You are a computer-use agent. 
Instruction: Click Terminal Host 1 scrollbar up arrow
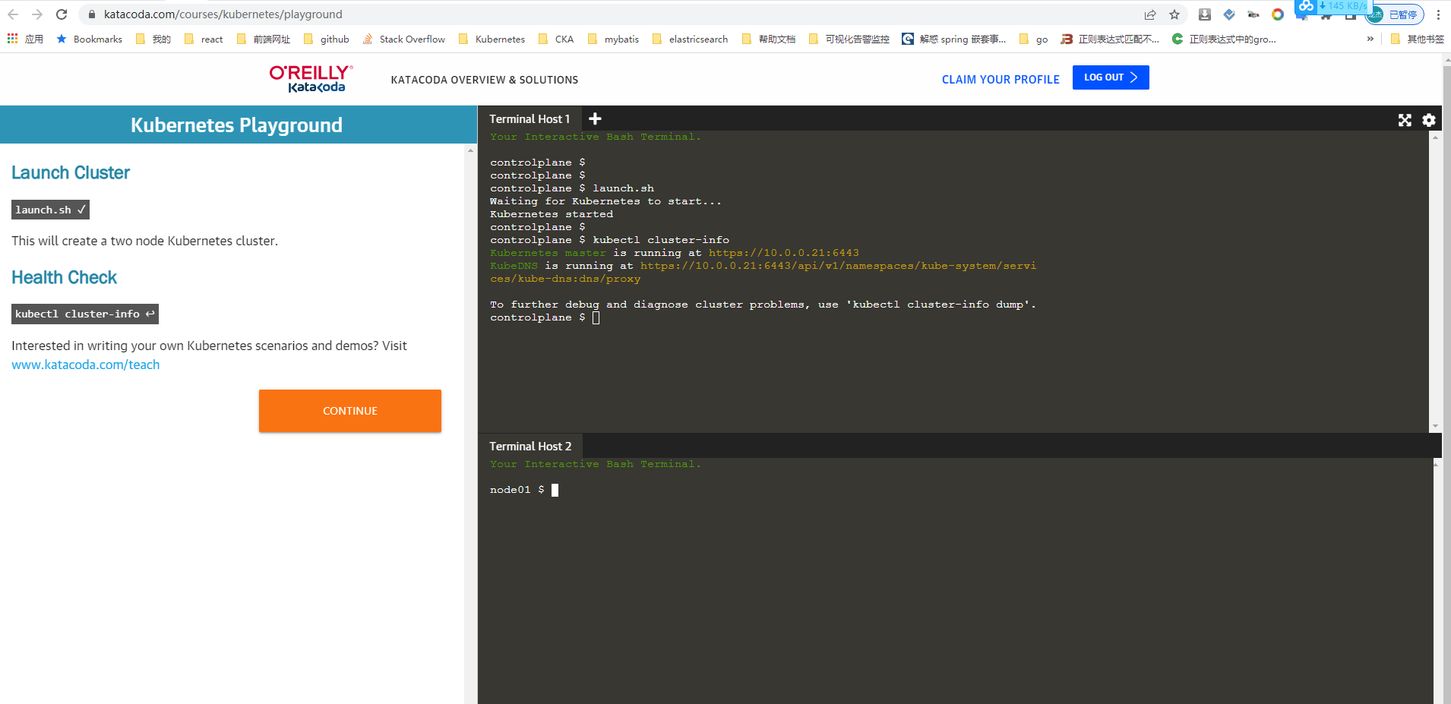click(x=1435, y=137)
